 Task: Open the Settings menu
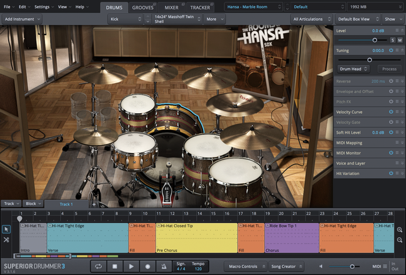[x=44, y=7]
